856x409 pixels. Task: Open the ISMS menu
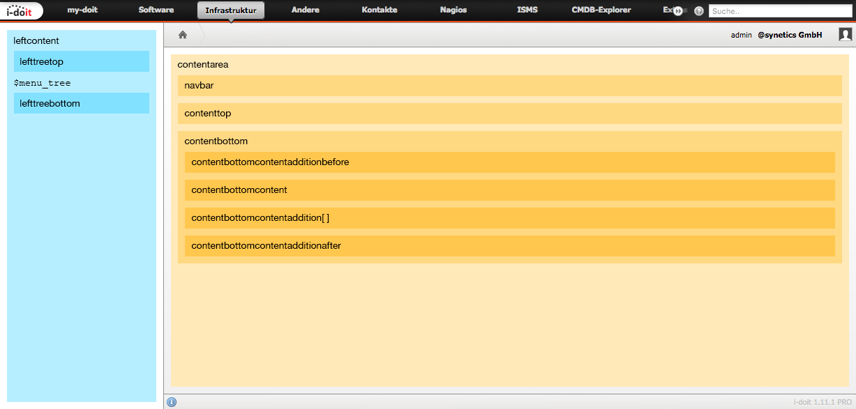(x=527, y=10)
